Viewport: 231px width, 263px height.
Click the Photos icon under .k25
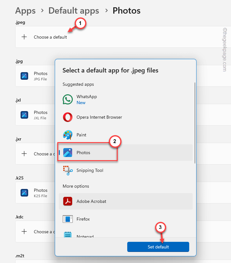[x=24, y=192]
